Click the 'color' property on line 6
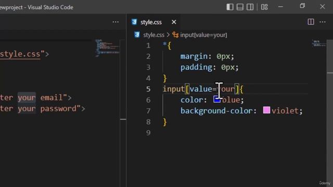The height and width of the screenshot is (187, 333). click(x=192, y=100)
